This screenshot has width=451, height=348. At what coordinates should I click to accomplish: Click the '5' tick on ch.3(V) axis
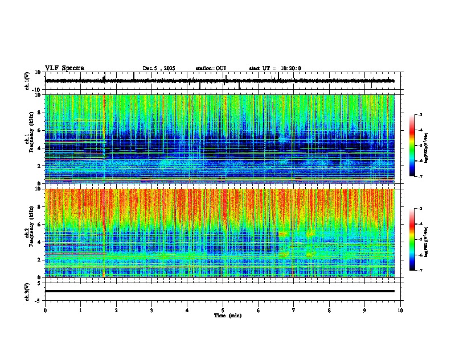[x=39, y=283]
